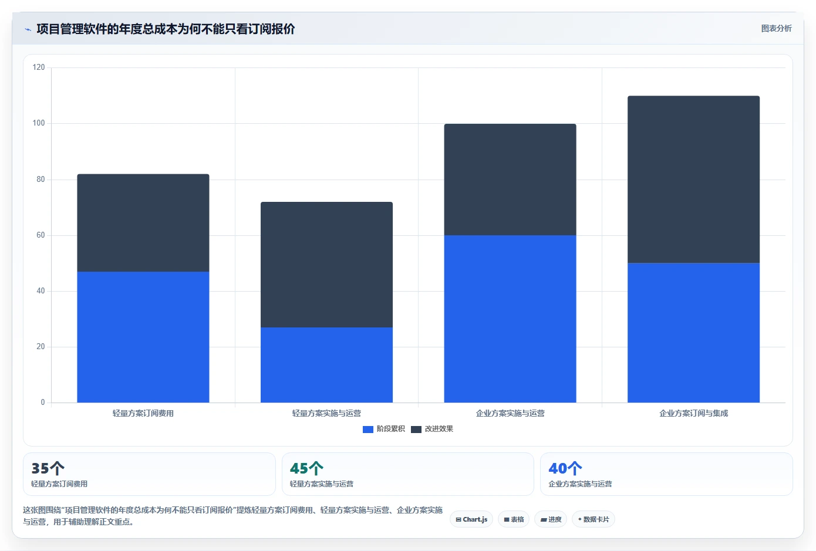Select the 数据卡片 tag chip
This screenshot has height=551, width=816.
click(x=594, y=519)
